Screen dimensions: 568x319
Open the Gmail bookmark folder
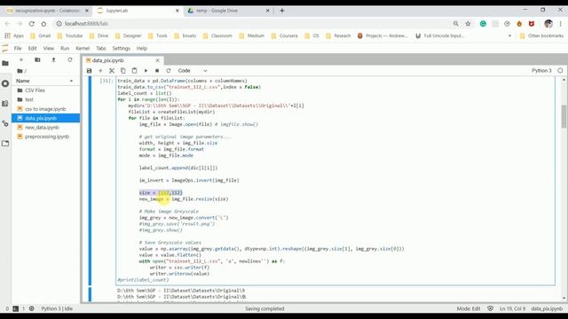tap(41, 35)
